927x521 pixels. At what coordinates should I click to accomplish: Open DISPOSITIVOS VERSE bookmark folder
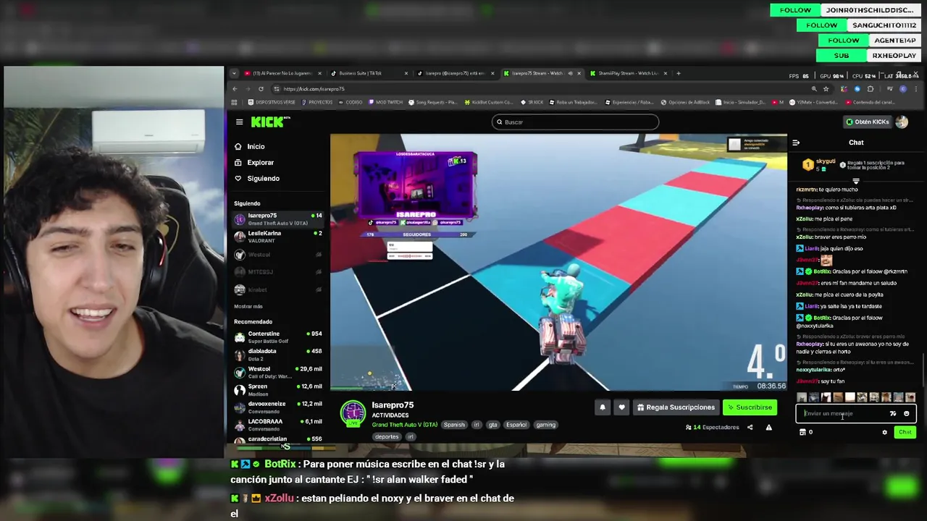point(272,102)
